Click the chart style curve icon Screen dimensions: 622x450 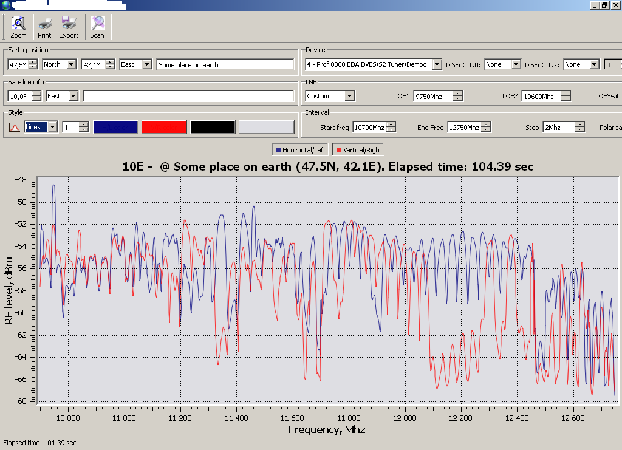point(14,128)
